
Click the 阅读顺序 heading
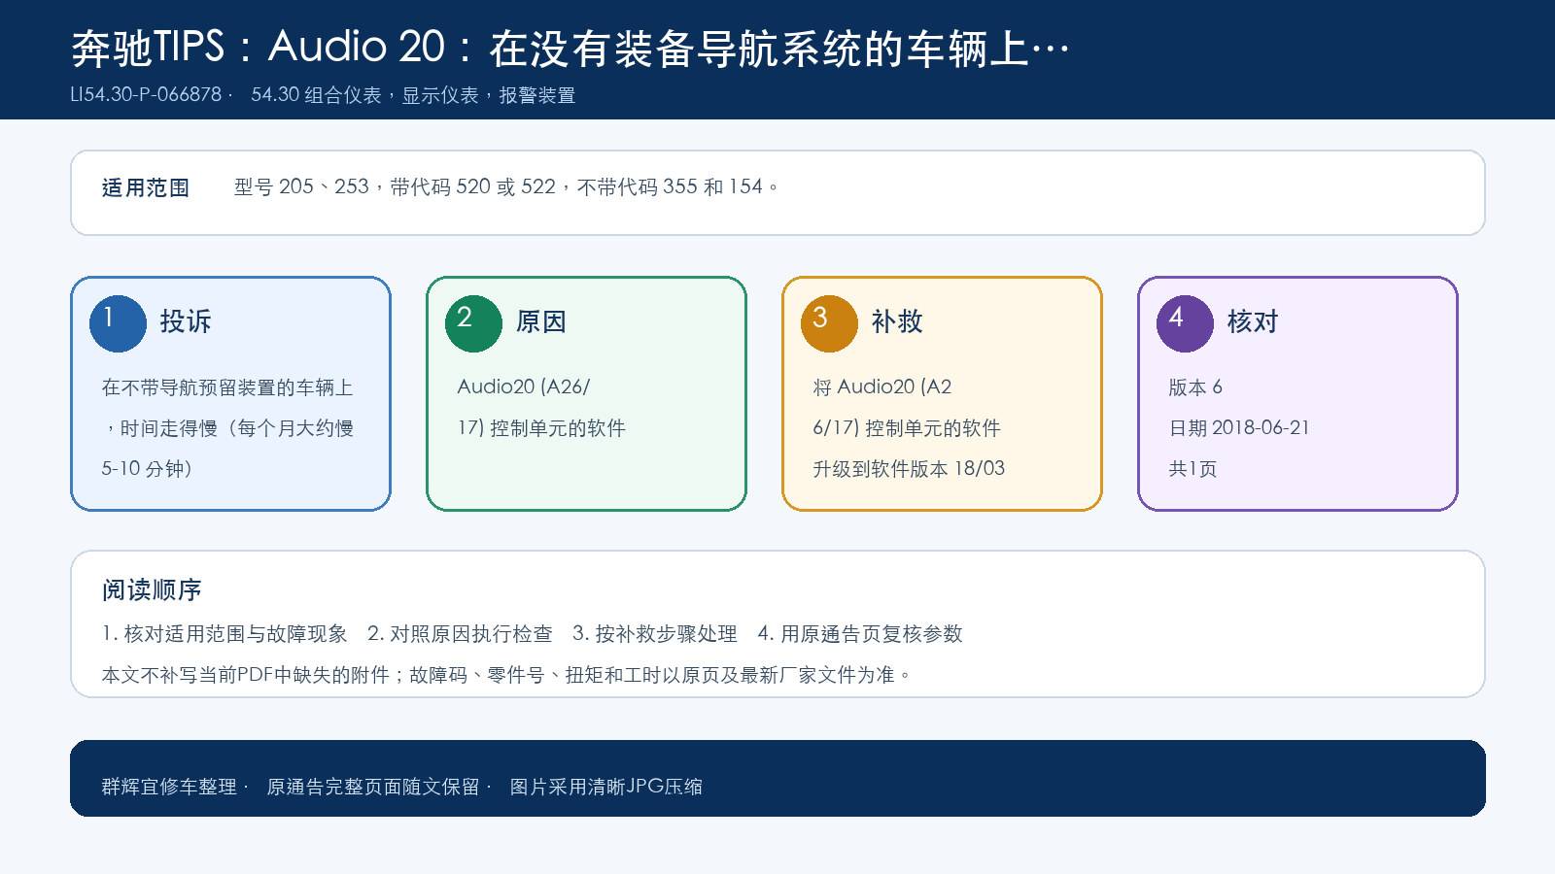(152, 590)
